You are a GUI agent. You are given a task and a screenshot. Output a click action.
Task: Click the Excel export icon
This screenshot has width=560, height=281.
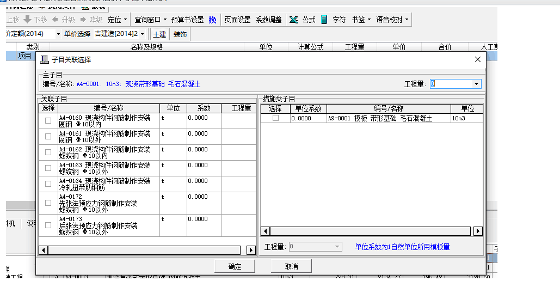coord(294,20)
